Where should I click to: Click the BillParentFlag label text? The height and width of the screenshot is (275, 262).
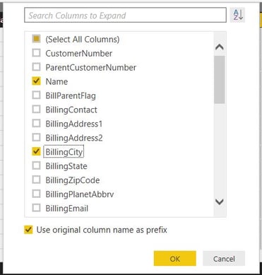[71, 95]
